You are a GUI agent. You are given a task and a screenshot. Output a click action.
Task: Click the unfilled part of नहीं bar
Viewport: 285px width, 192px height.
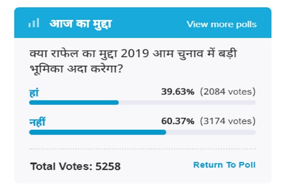[211, 132]
